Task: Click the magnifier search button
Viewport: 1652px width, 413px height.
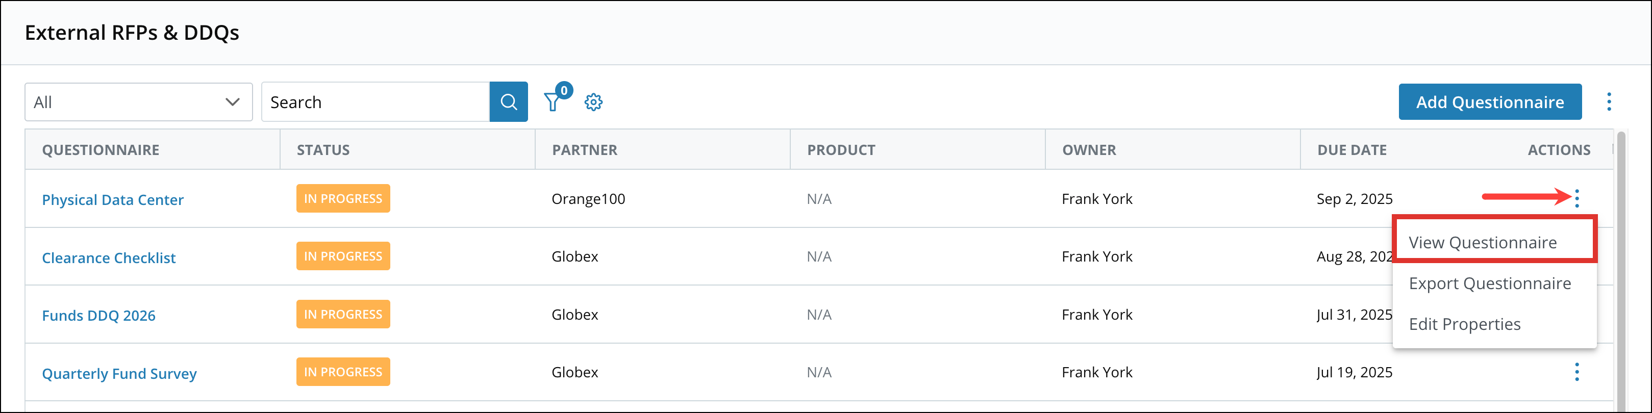Action: pos(509,102)
